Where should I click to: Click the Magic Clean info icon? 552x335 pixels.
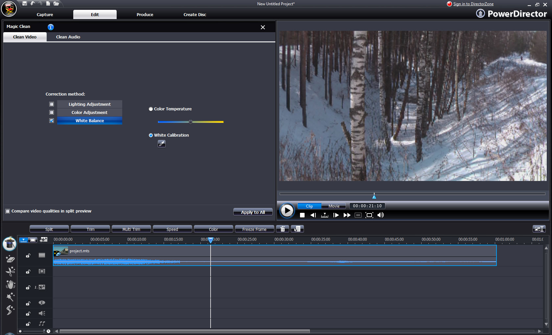51,27
